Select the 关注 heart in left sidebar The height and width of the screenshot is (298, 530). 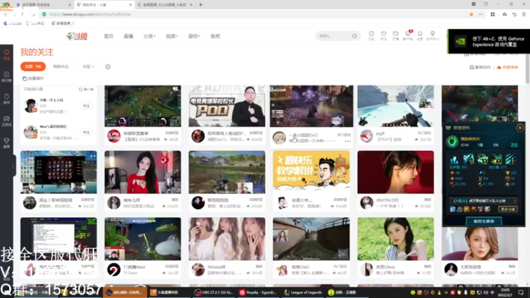7,55
